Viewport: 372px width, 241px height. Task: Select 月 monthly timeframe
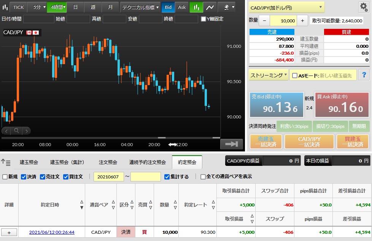110,7
